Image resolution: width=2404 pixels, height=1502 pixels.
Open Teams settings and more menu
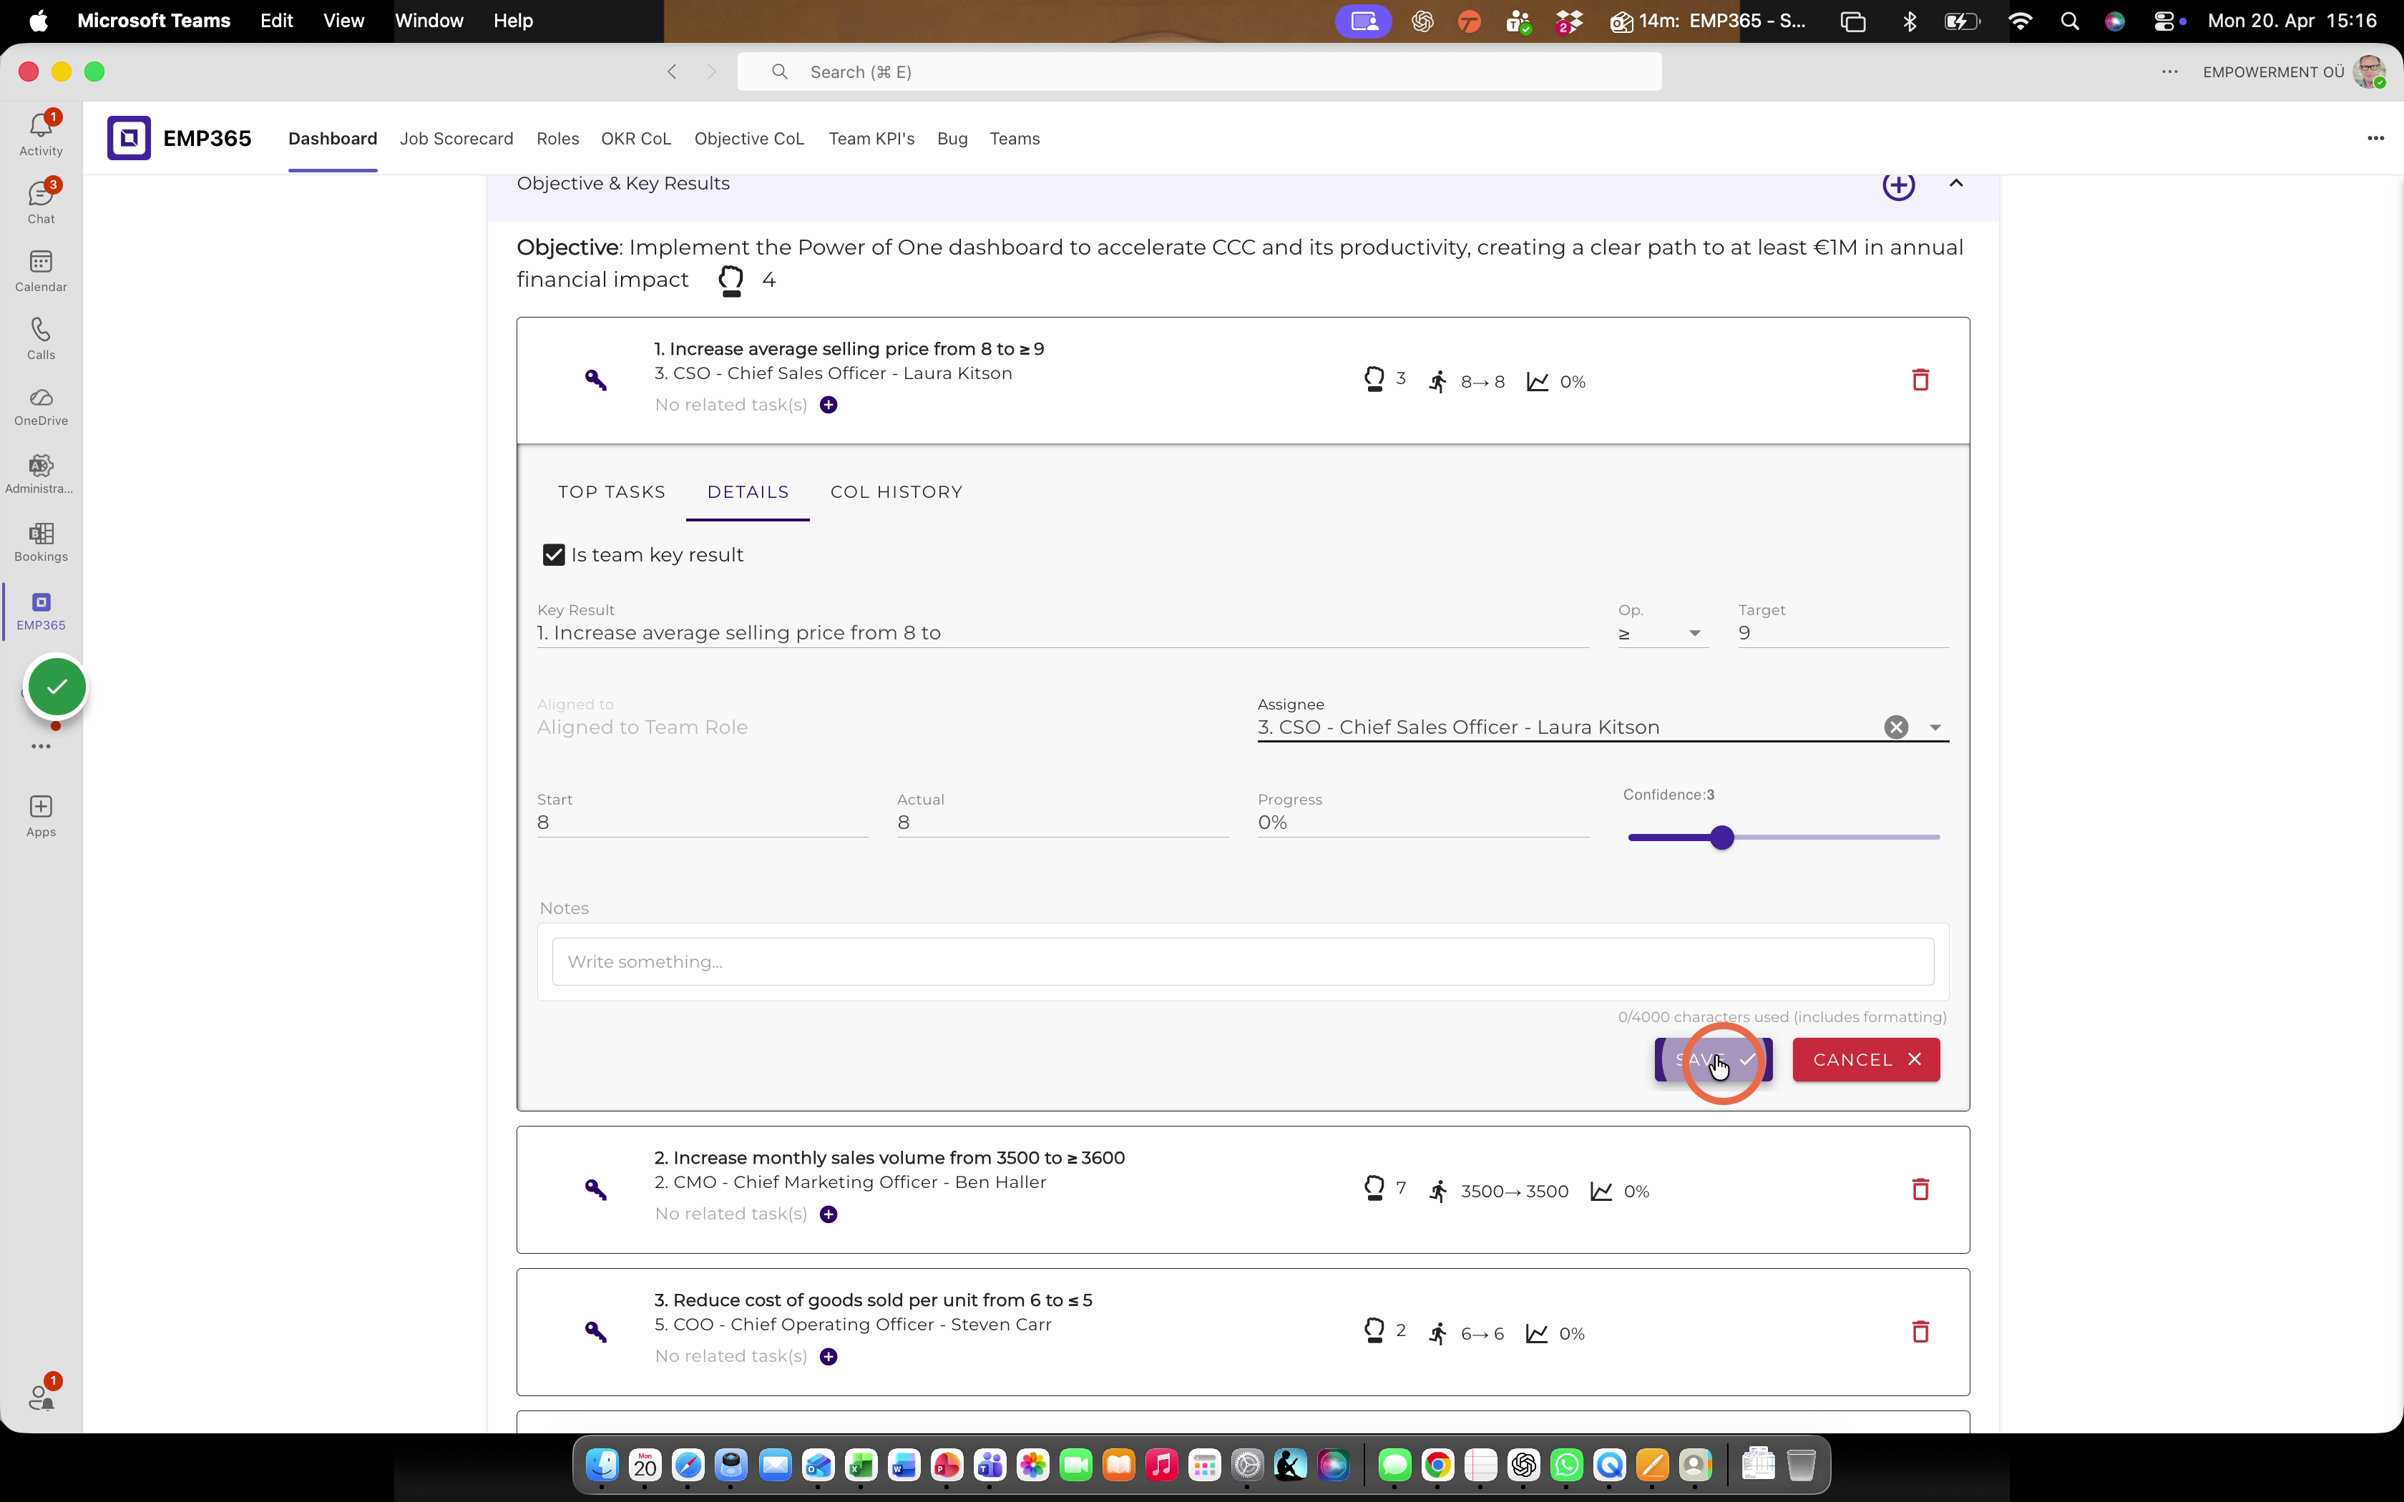(x=2169, y=72)
